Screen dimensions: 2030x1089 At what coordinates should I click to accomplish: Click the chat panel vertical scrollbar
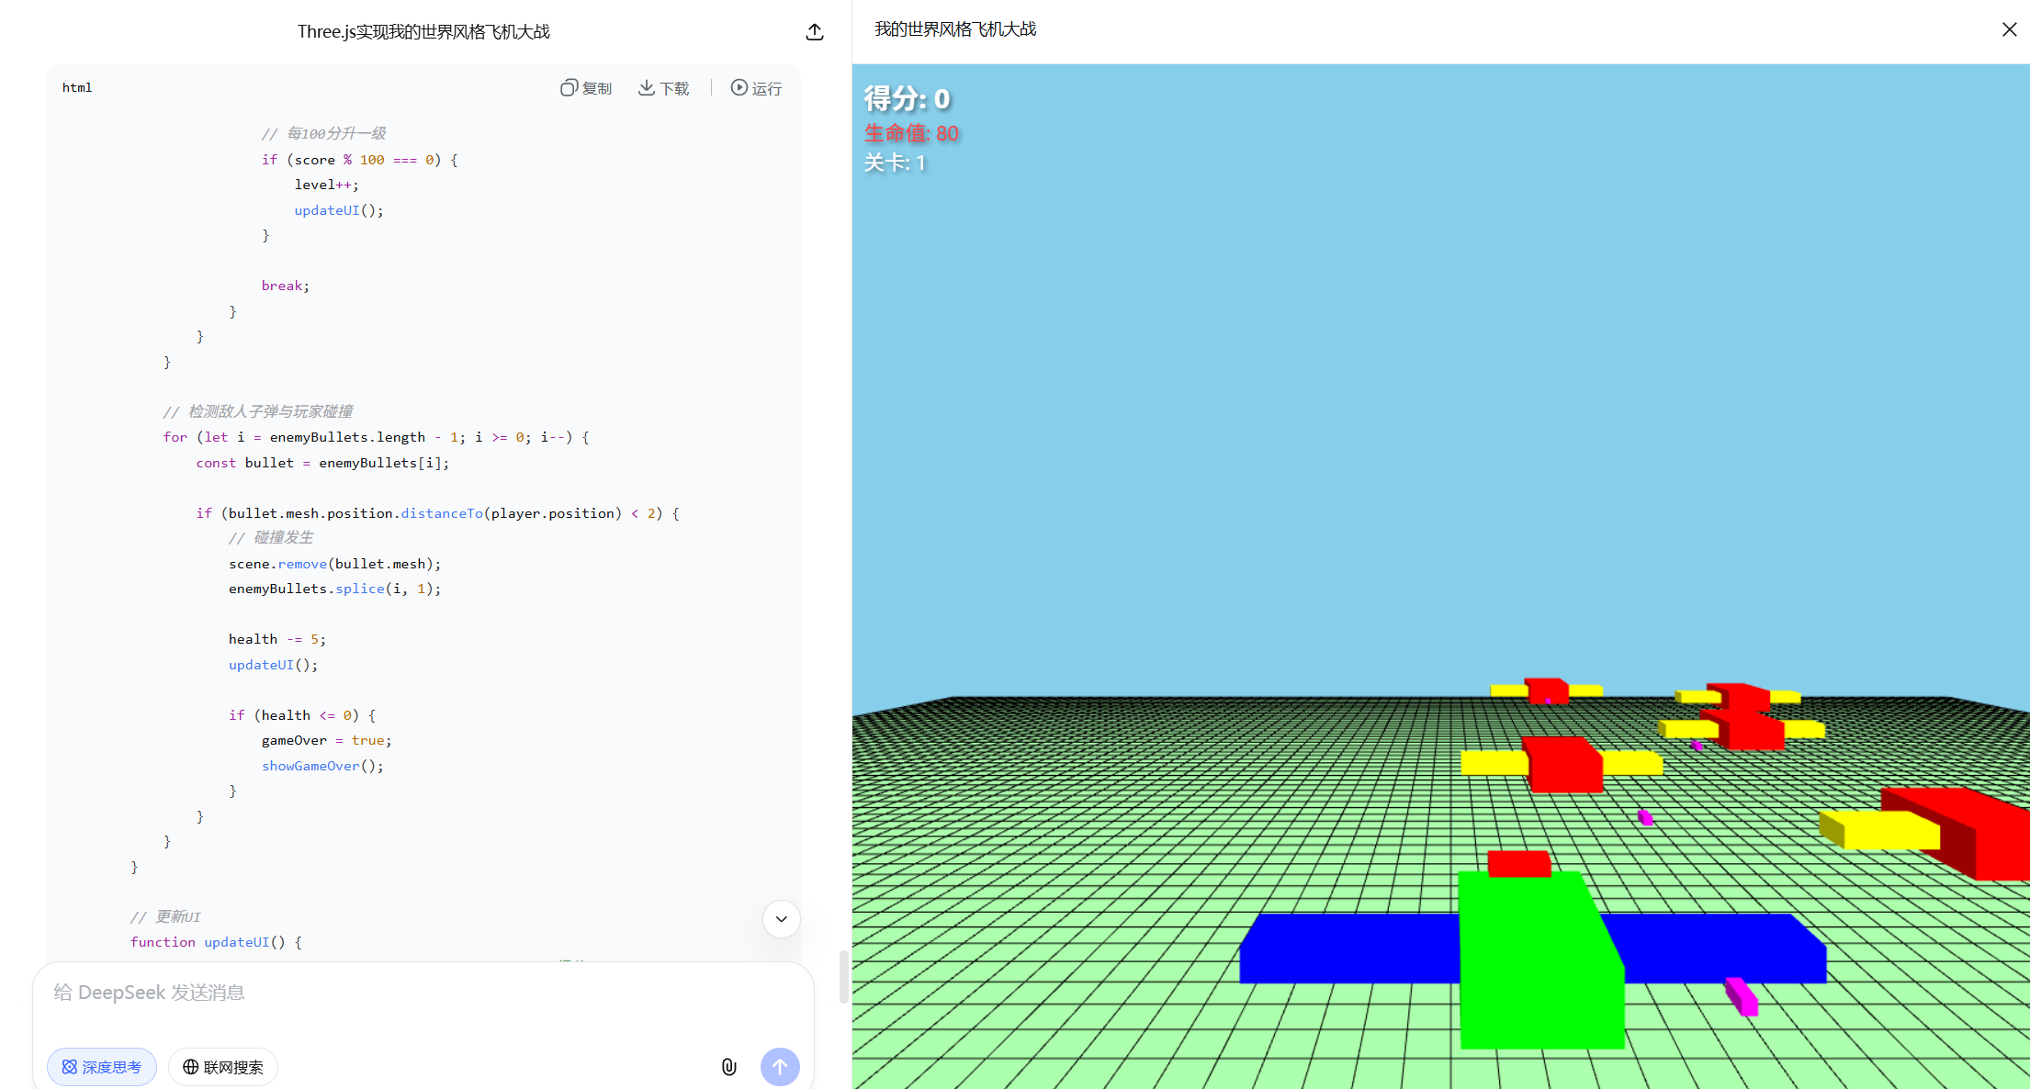click(843, 976)
